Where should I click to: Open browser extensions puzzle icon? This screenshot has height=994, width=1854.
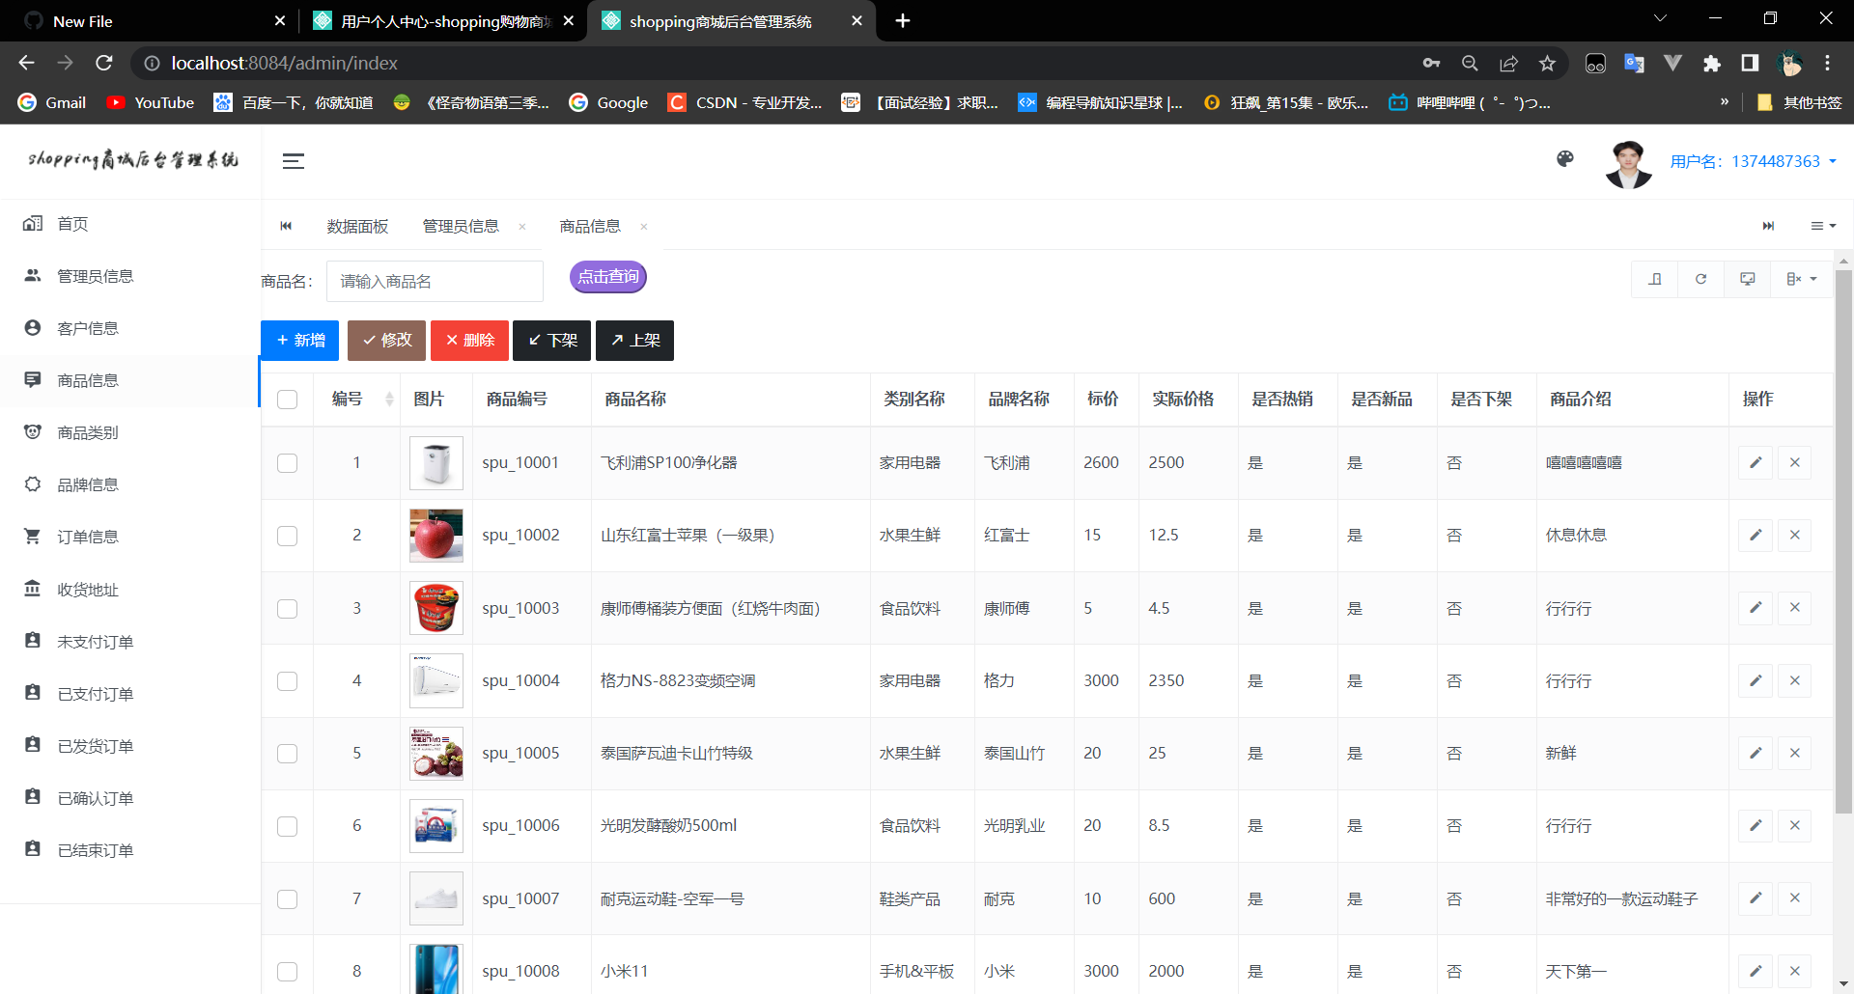1711,63
